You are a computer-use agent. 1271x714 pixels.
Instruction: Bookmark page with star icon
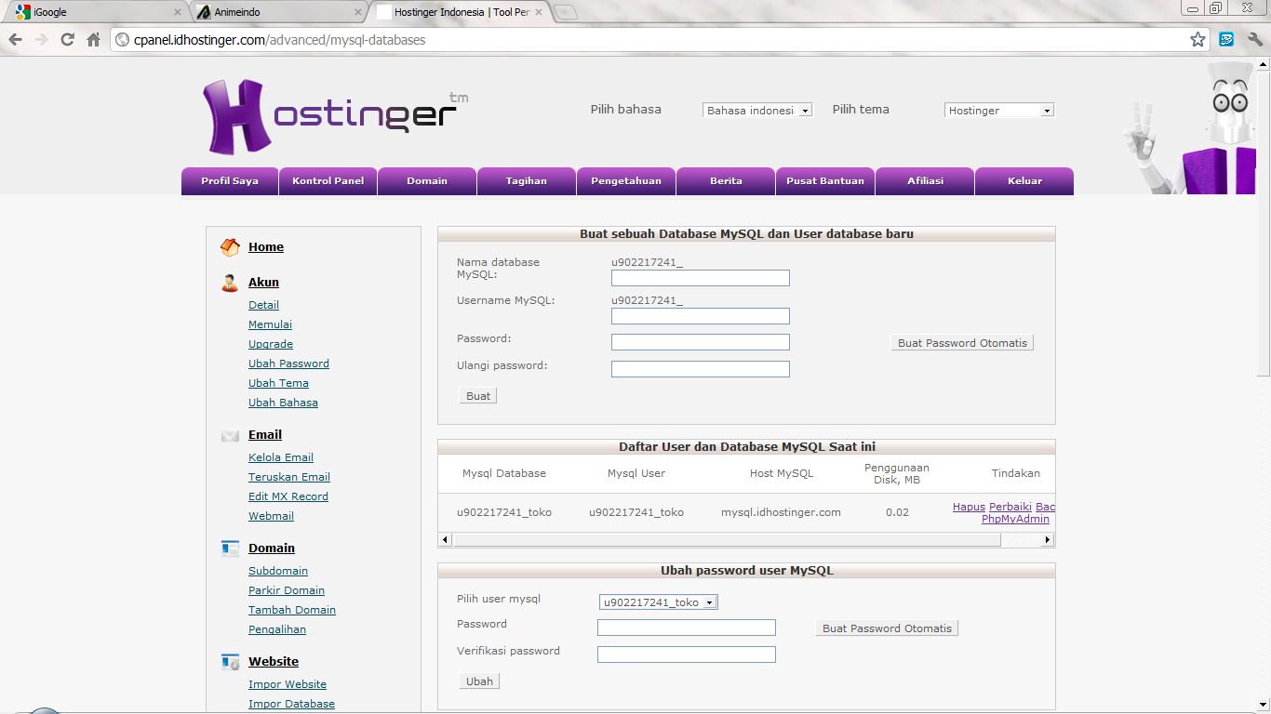(x=1197, y=40)
